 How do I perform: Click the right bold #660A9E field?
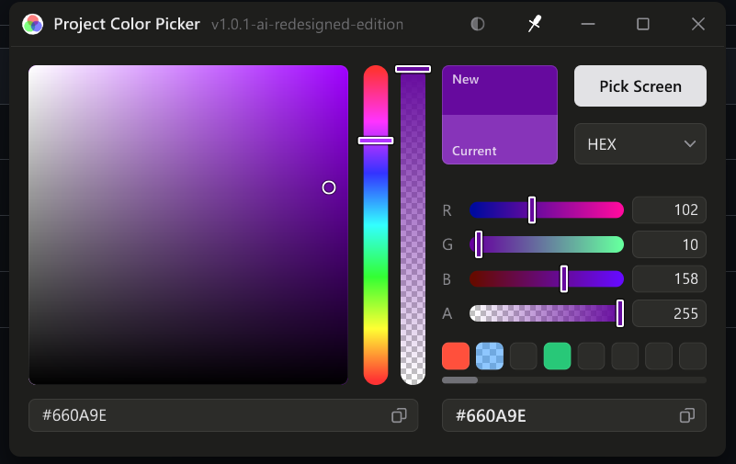pyautogui.click(x=574, y=415)
